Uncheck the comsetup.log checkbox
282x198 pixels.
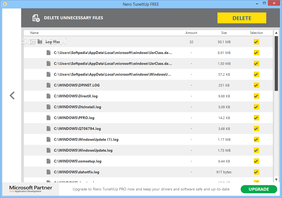tap(256, 161)
